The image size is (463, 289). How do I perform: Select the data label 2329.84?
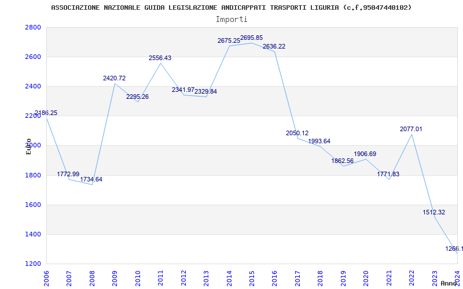206,91
